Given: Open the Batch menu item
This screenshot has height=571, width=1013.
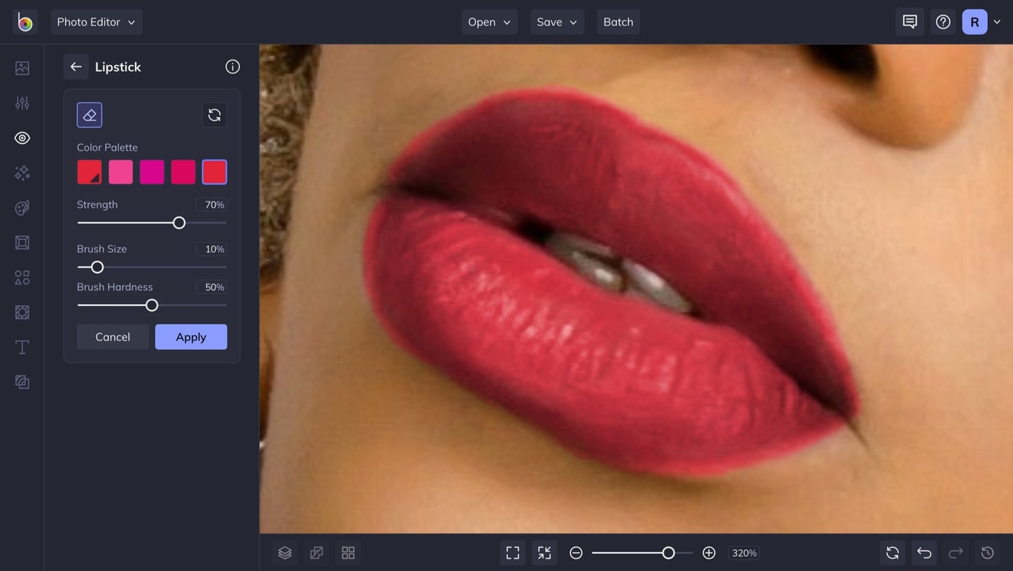Looking at the screenshot, I should pos(618,22).
